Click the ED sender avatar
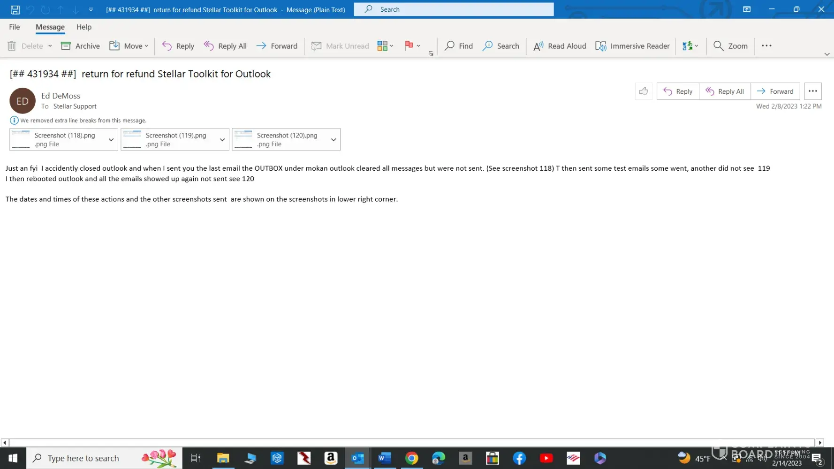The width and height of the screenshot is (834, 469). [x=23, y=101]
